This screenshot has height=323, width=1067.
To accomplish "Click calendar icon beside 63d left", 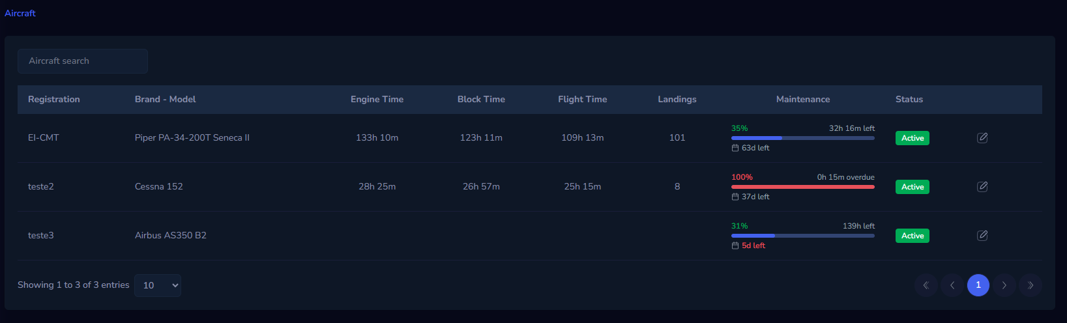I will [x=735, y=148].
